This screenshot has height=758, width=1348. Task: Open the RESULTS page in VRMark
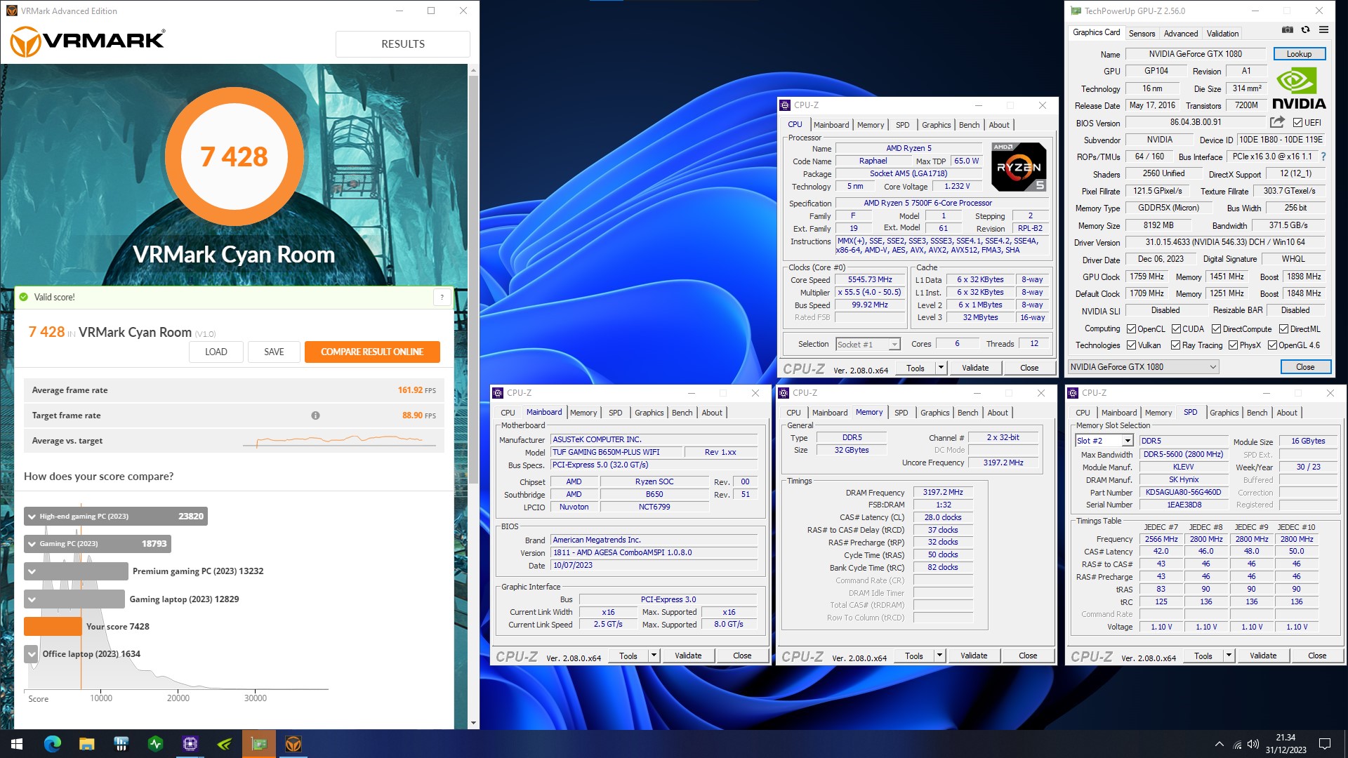(403, 44)
